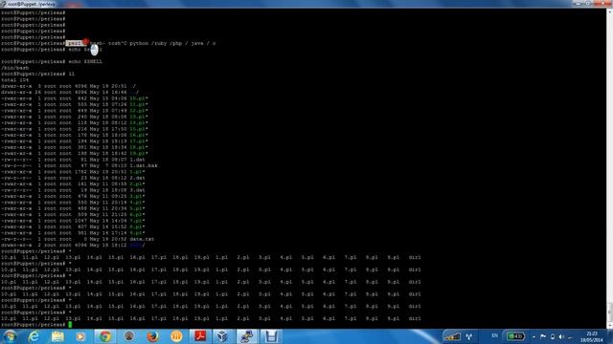This screenshot has width=613, height=344.
Task: Open the volume speaker tray icon
Action: (x=561, y=336)
